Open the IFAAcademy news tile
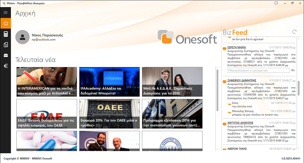 (109, 82)
